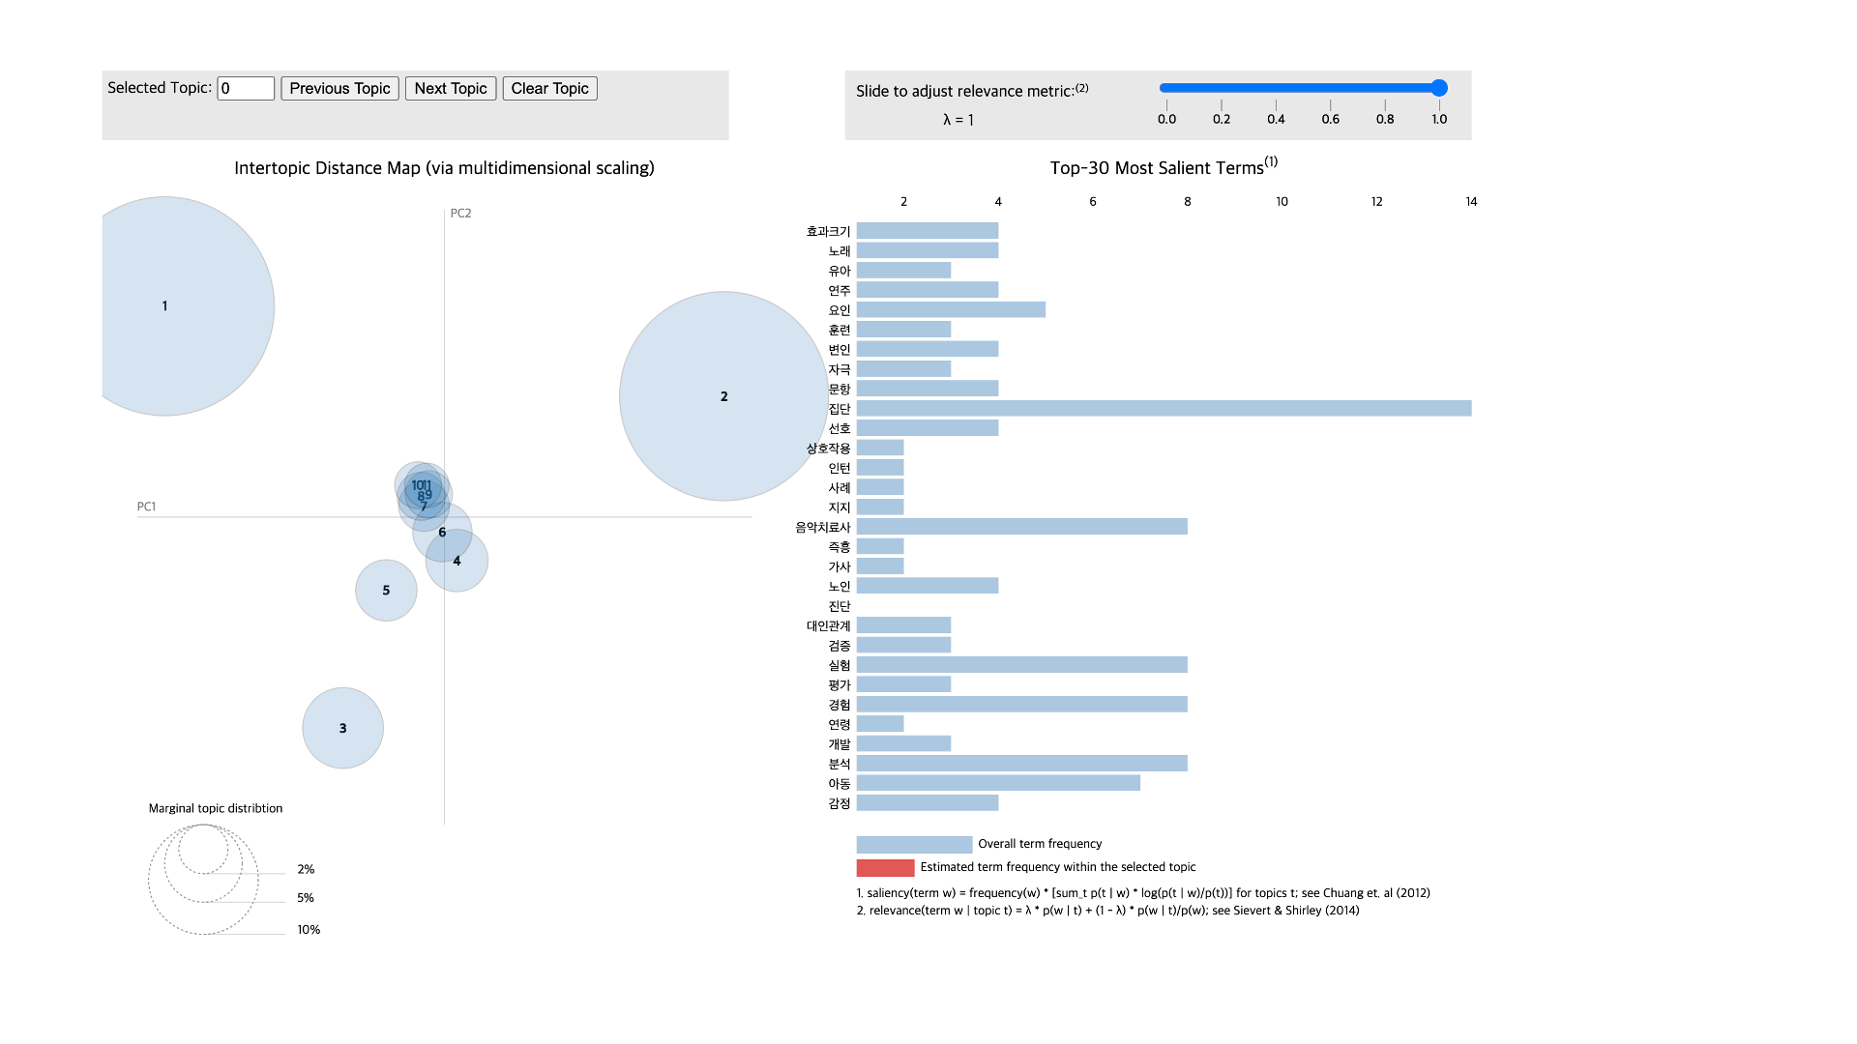Click the Next Topic button
This screenshot has width=1857, height=1044.
tap(450, 88)
